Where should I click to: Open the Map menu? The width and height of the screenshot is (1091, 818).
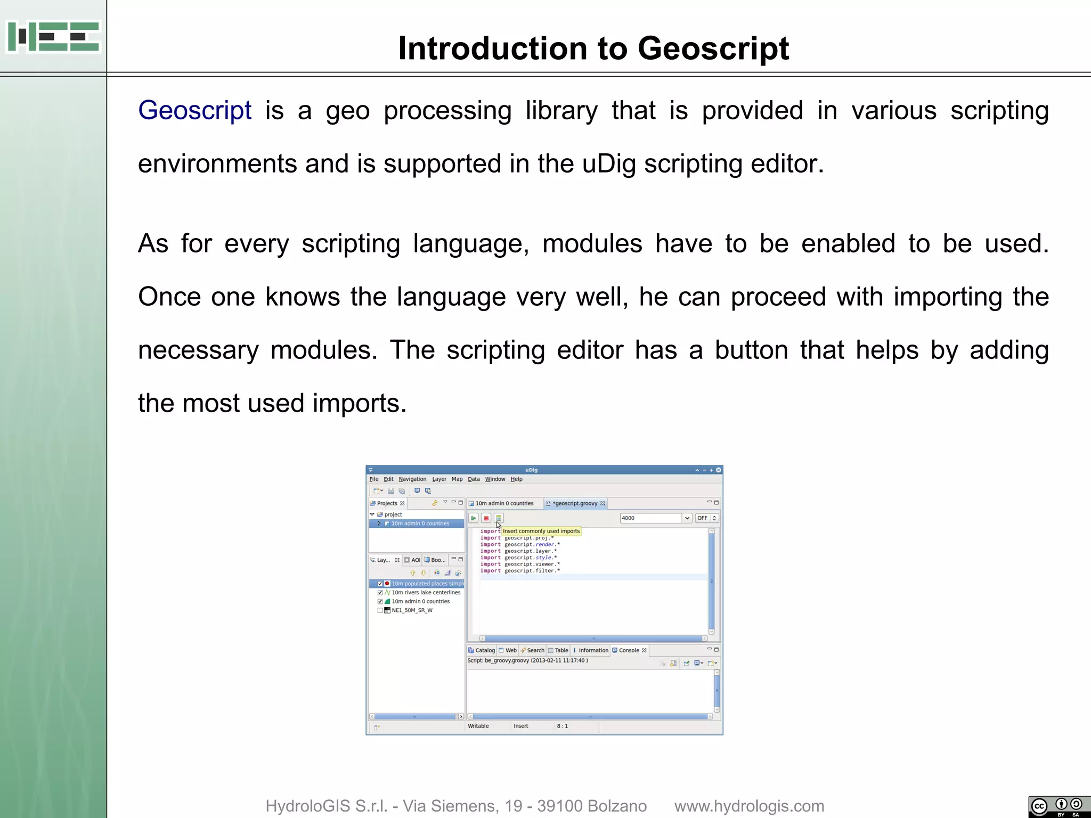tap(457, 479)
